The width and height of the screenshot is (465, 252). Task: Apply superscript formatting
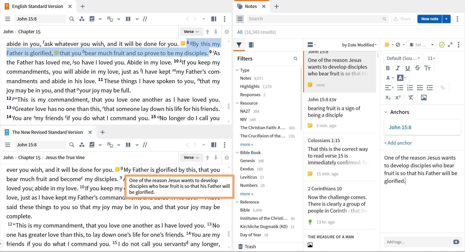[398, 98]
